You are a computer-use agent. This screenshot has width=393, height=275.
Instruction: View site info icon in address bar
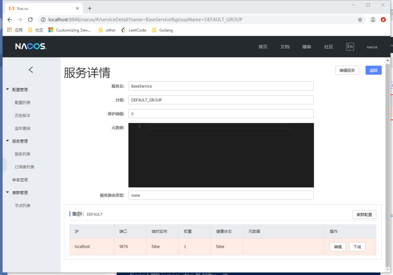point(43,20)
